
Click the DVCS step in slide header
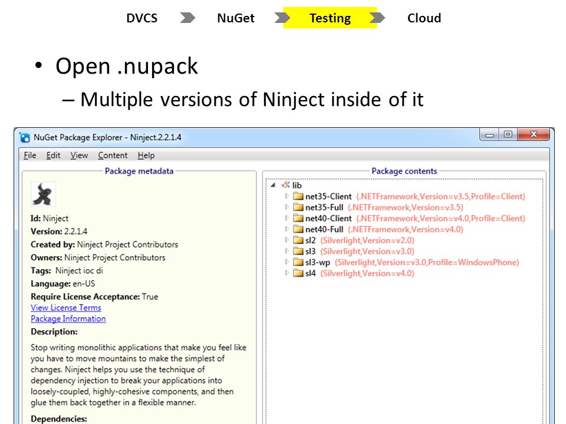click(142, 18)
